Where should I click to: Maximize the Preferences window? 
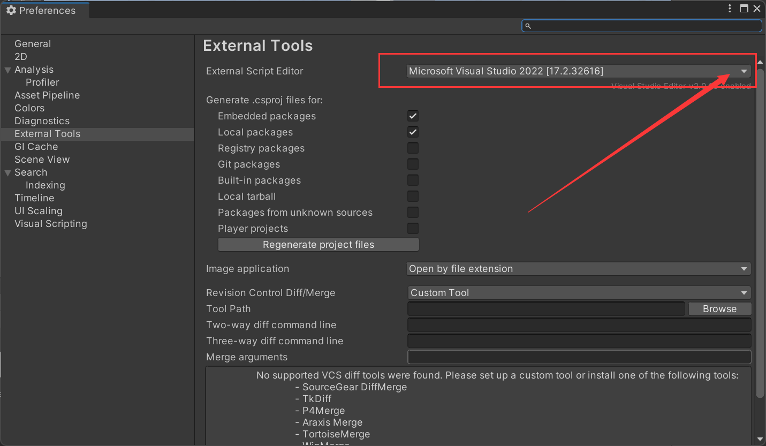point(744,9)
